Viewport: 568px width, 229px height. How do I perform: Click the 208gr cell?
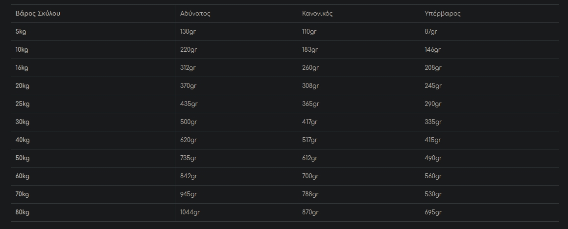click(x=433, y=68)
